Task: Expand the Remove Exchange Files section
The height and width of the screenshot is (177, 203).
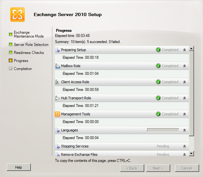Action: pos(184,155)
